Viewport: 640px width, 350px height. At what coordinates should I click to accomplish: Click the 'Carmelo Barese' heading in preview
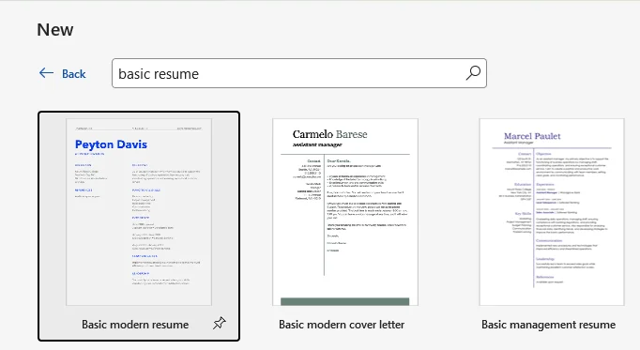[329, 134]
